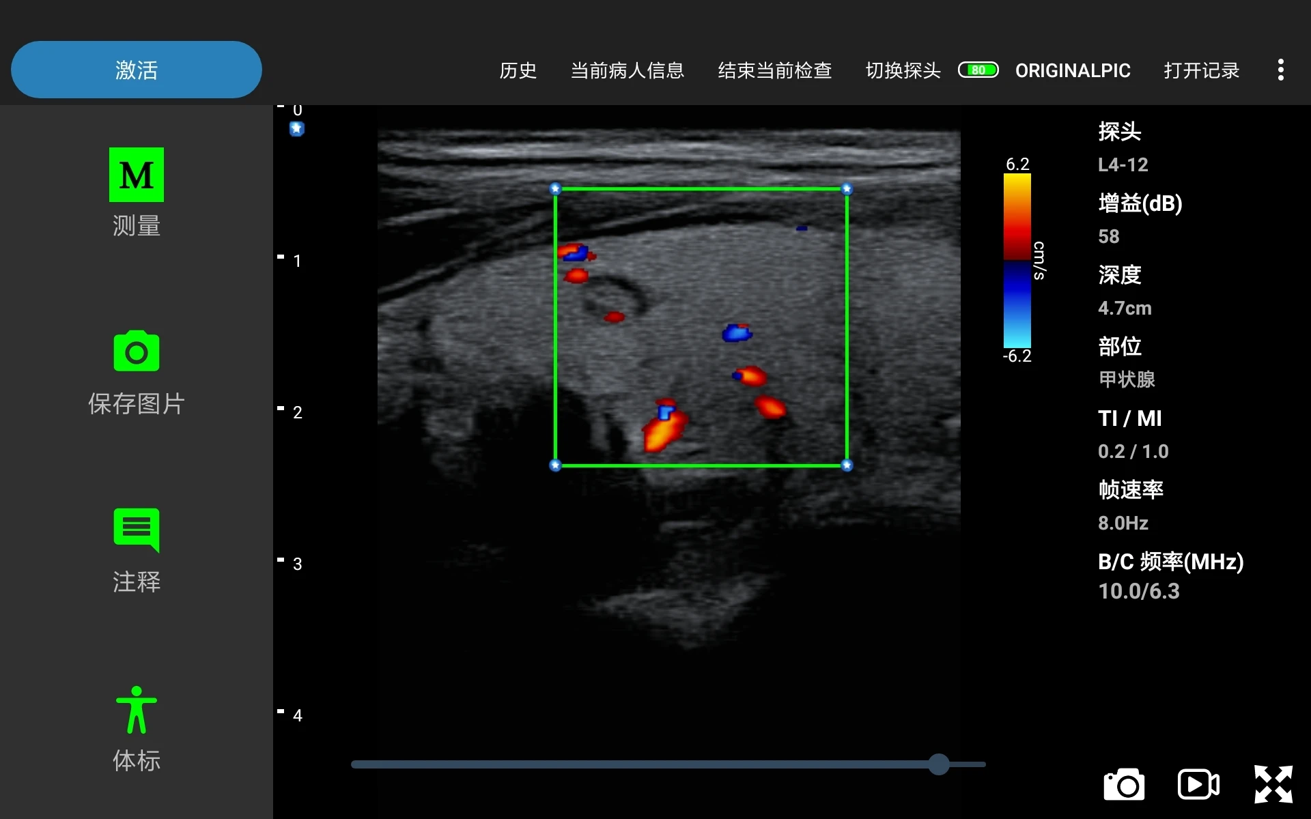1311x819 pixels.
Task: Start video recording with the camcorder icon
Action: tap(1198, 784)
